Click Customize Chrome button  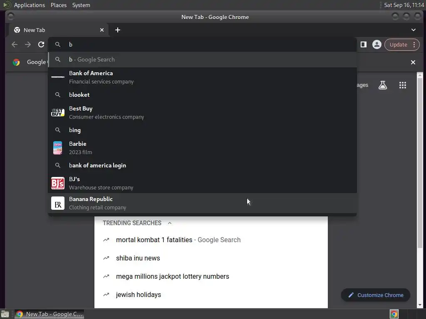click(x=376, y=295)
